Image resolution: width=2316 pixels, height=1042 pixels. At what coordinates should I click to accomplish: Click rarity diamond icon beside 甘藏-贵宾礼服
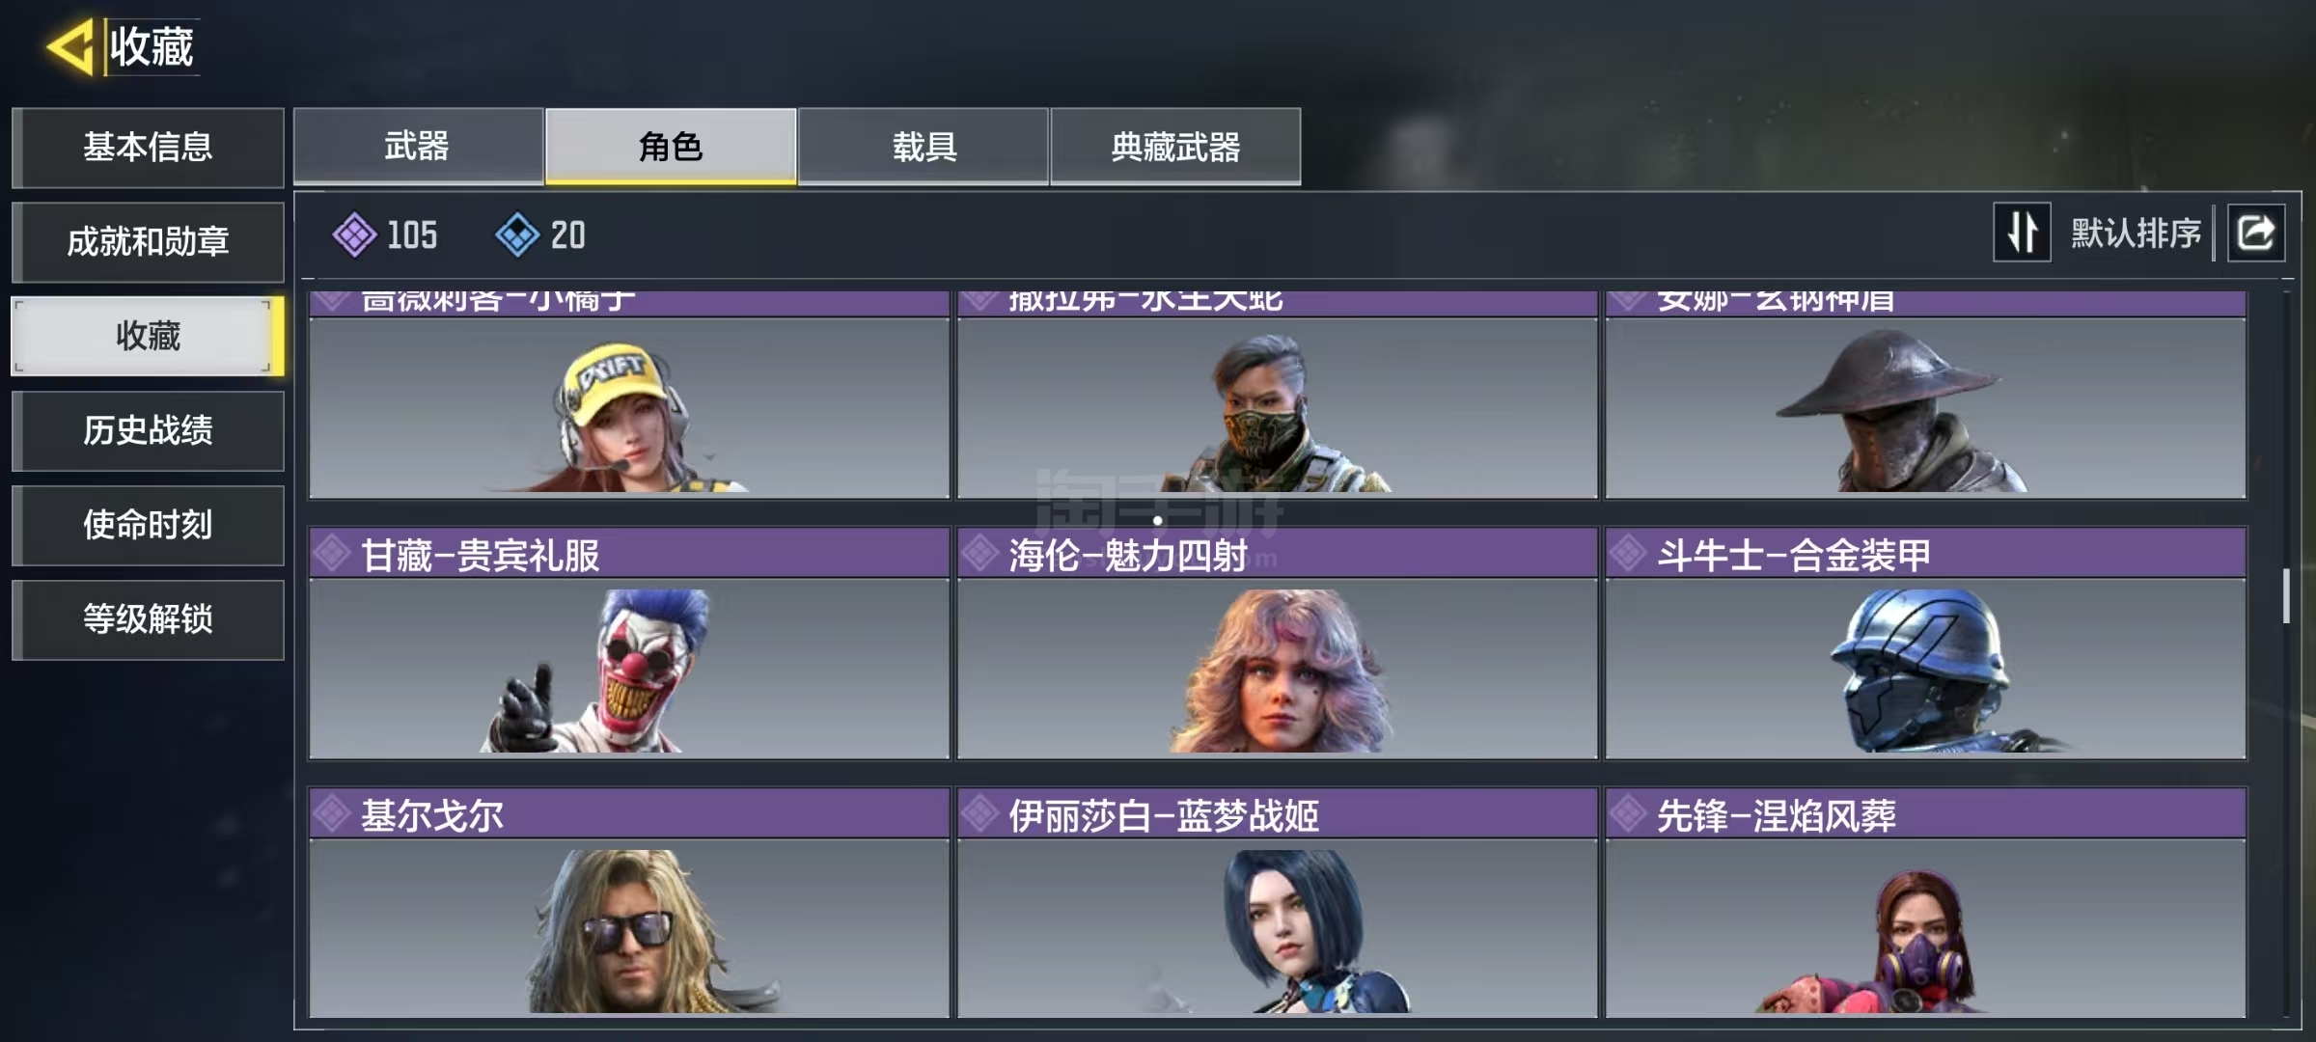click(332, 554)
